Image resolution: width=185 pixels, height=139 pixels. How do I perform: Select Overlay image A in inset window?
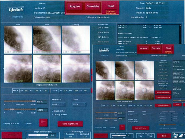144,71
